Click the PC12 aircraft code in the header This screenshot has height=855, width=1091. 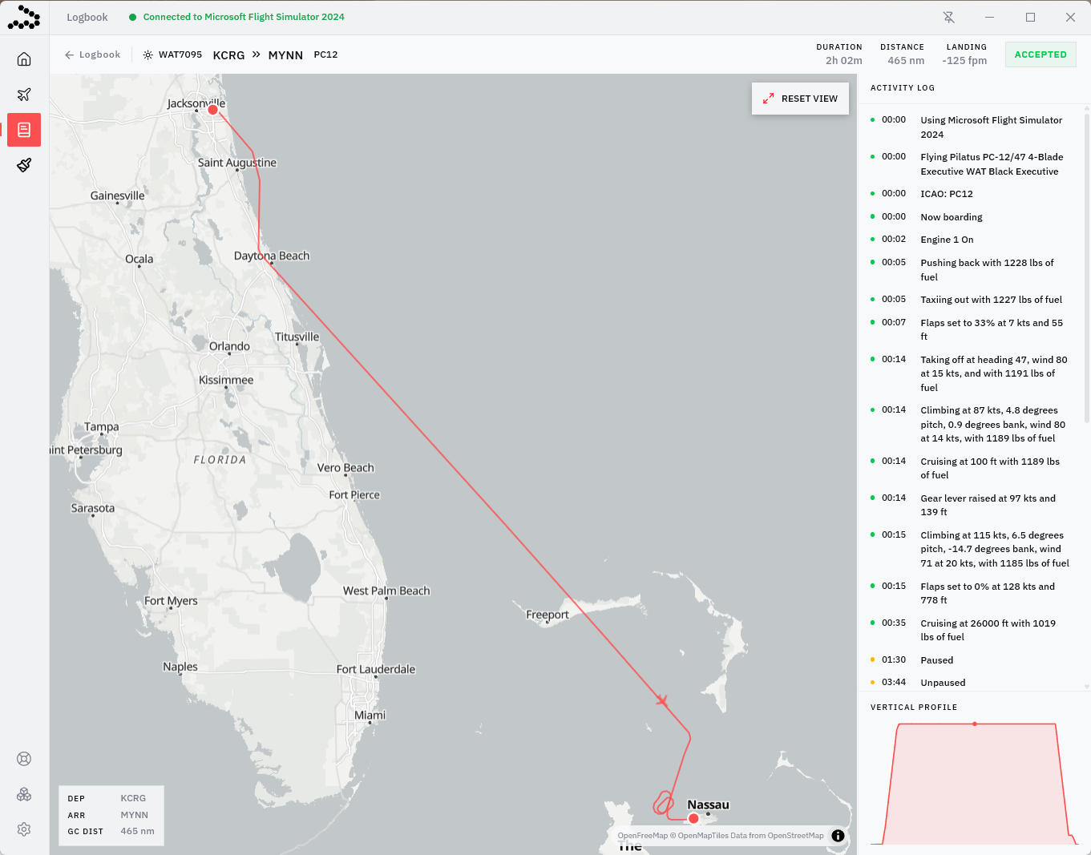(325, 54)
